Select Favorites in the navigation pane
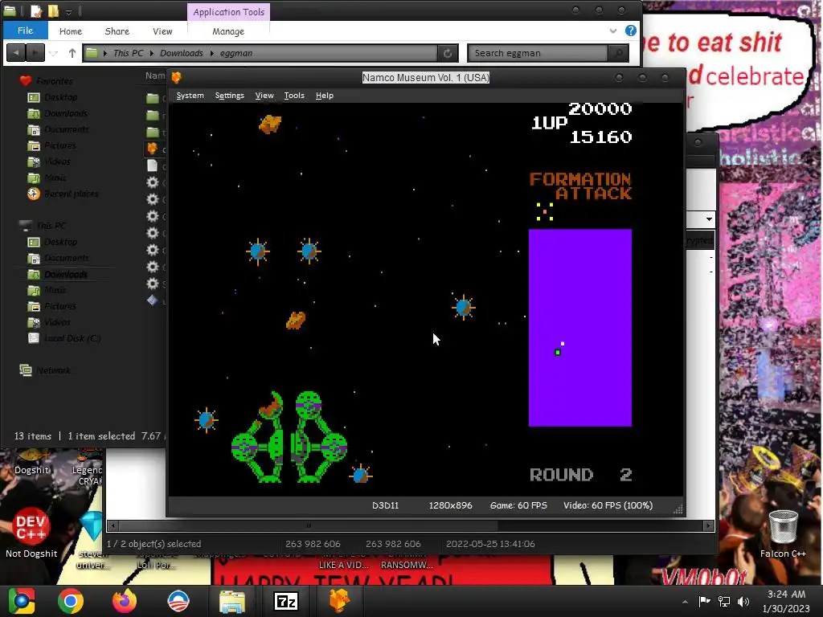Image resolution: width=823 pixels, height=617 pixels. [x=54, y=81]
